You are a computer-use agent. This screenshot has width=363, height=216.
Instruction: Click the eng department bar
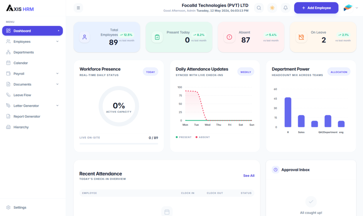click(x=341, y=124)
